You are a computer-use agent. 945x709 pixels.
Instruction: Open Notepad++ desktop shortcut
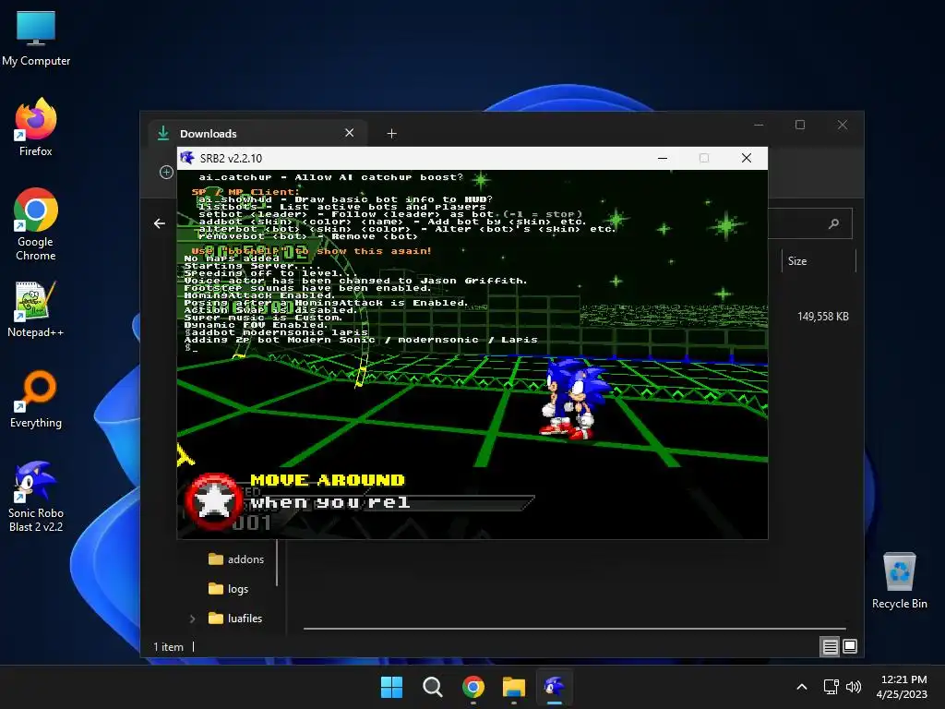coord(36,309)
